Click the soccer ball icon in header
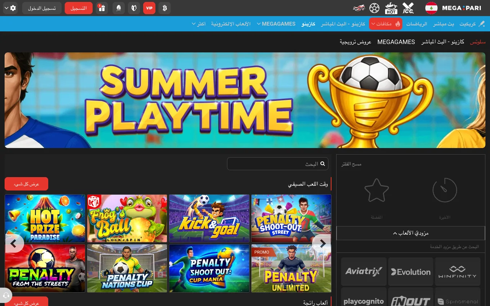Screen dimensions: 490x306 375,8
